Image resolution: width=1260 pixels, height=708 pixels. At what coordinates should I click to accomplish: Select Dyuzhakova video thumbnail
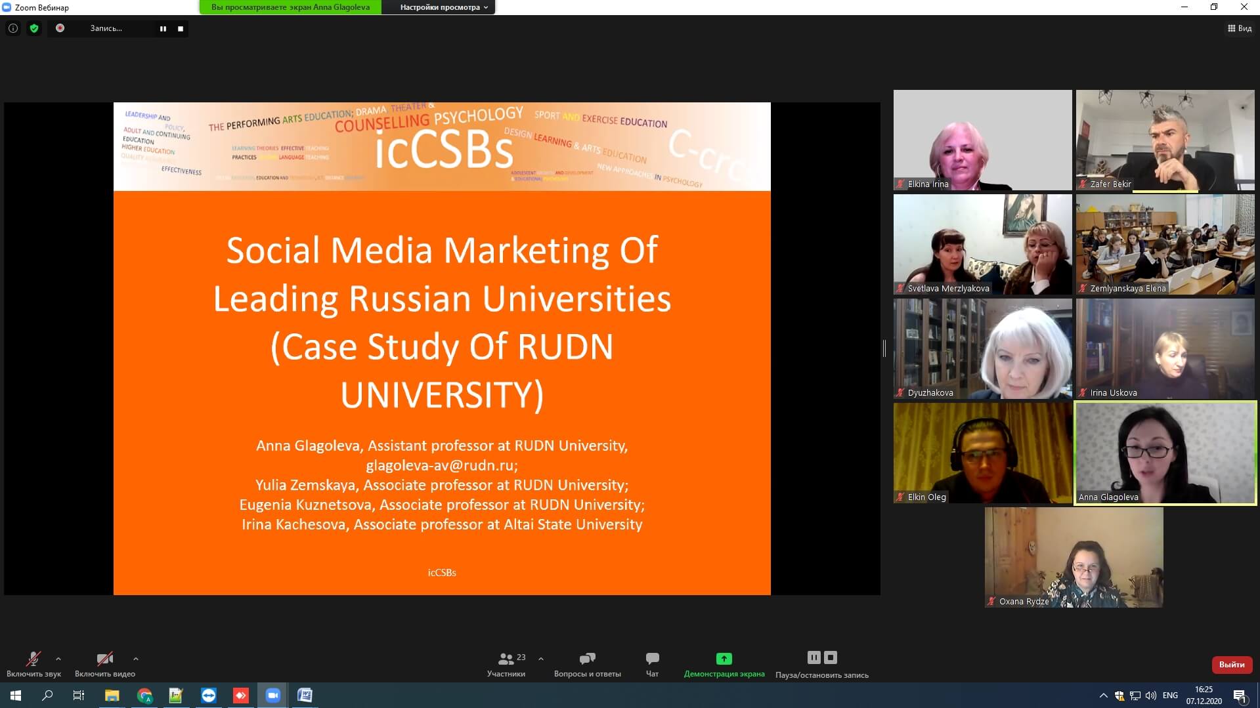[x=982, y=348]
